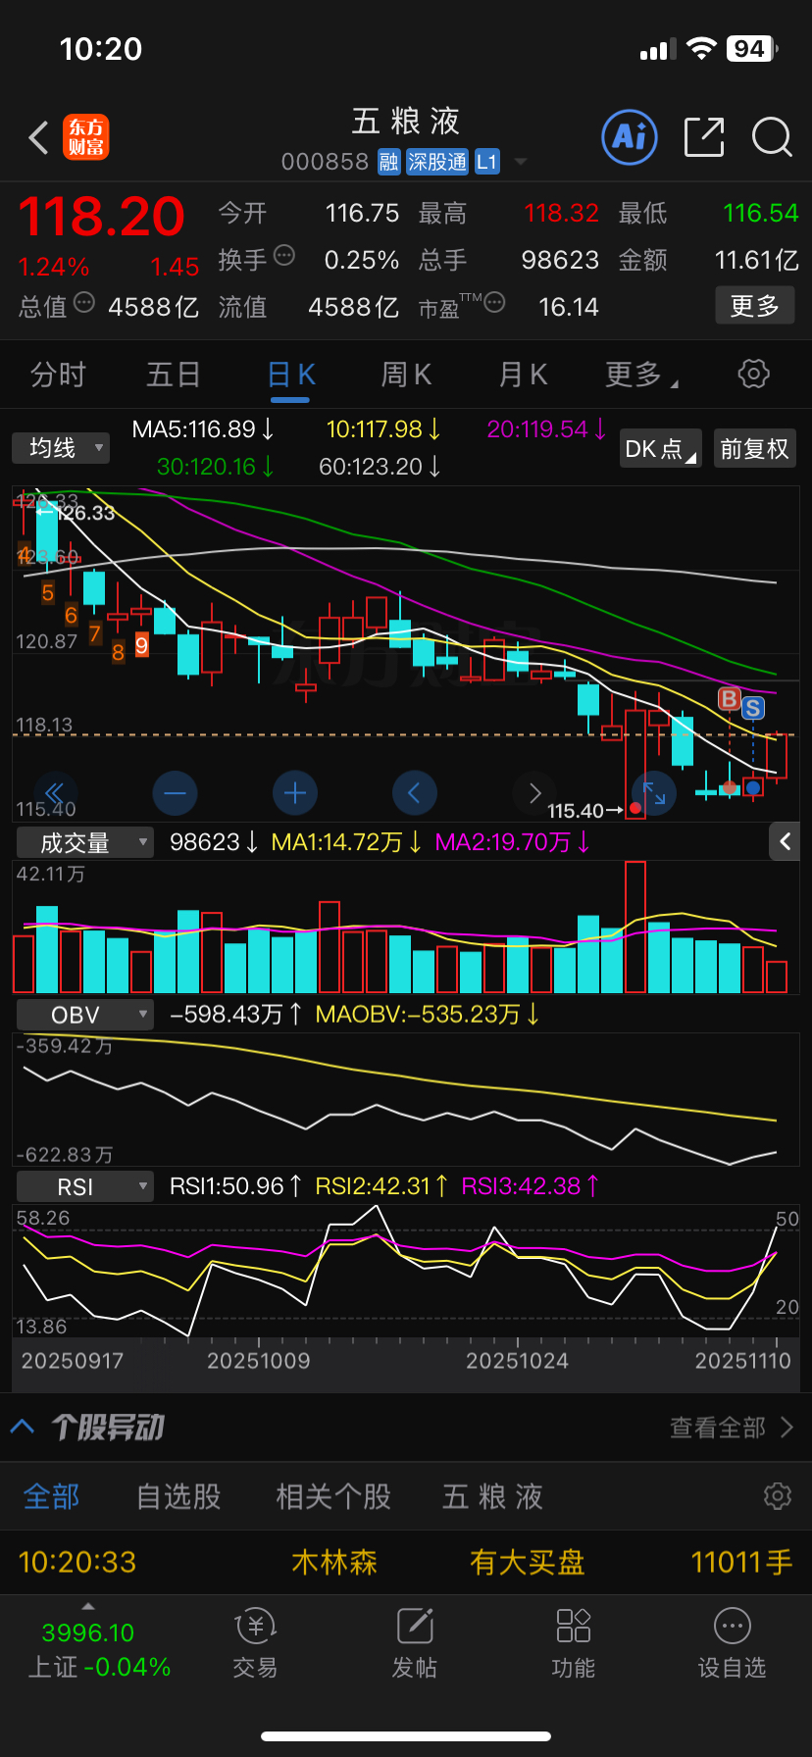Tap MAOBV:-535.23万 reading
The image size is (812, 1757).
tap(428, 1014)
